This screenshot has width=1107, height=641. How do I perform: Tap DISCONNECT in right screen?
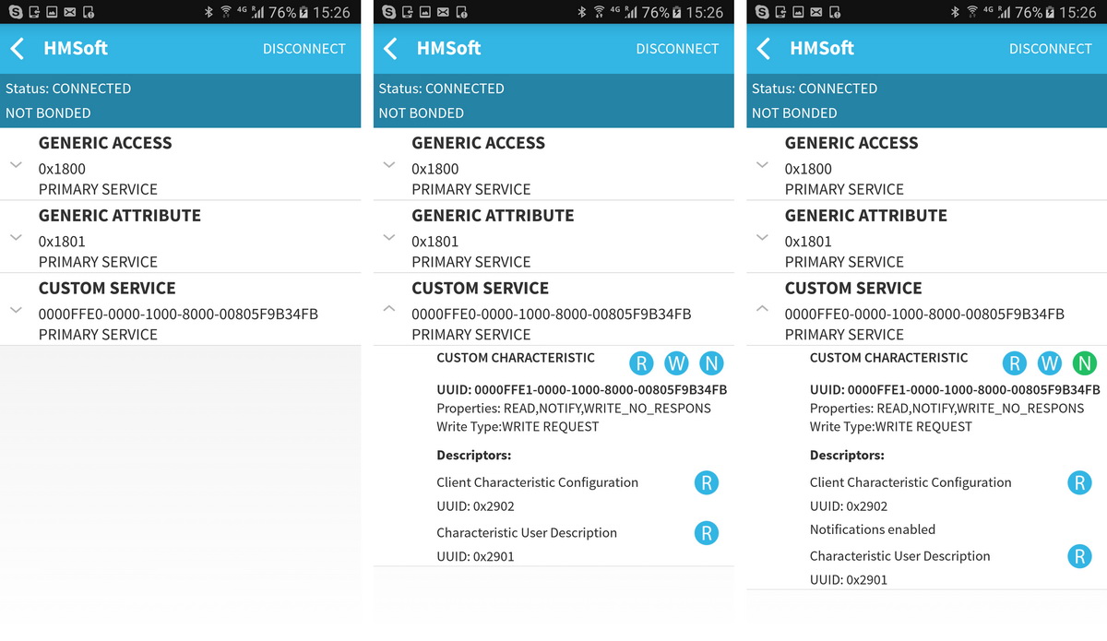pos(1051,49)
